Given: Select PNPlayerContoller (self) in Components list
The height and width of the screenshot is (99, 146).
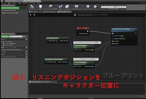Looking at the screenshot, I should tap(9, 10).
